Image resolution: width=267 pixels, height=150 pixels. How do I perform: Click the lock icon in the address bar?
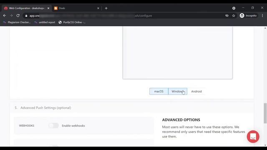pyautogui.click(x=26, y=16)
